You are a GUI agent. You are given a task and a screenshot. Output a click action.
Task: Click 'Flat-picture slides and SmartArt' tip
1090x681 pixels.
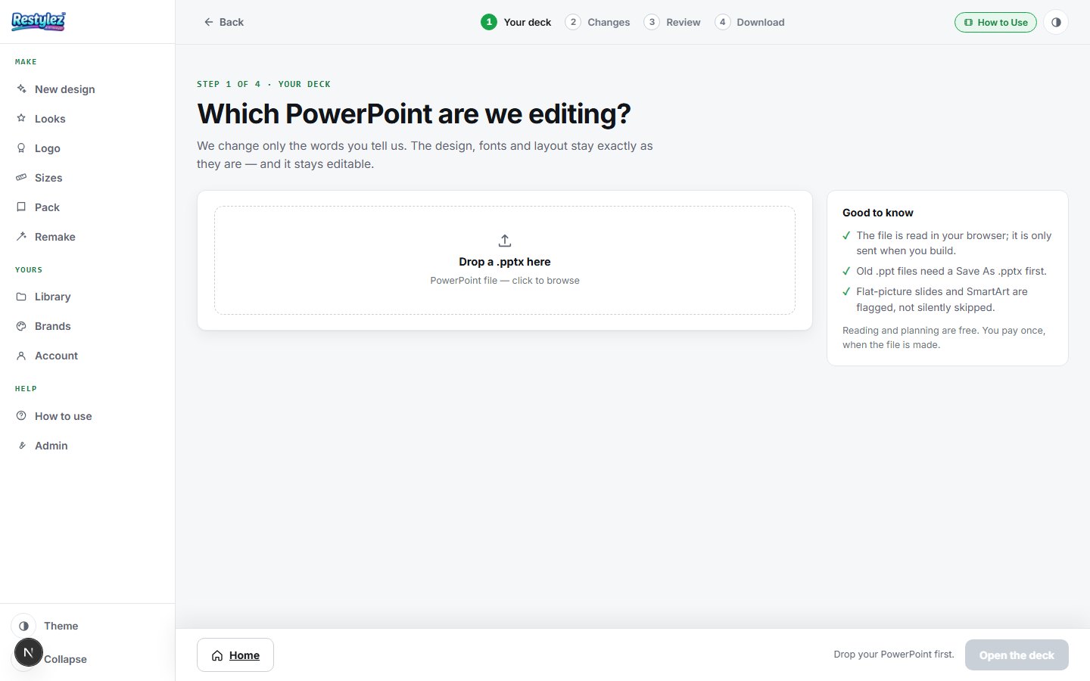942,300
